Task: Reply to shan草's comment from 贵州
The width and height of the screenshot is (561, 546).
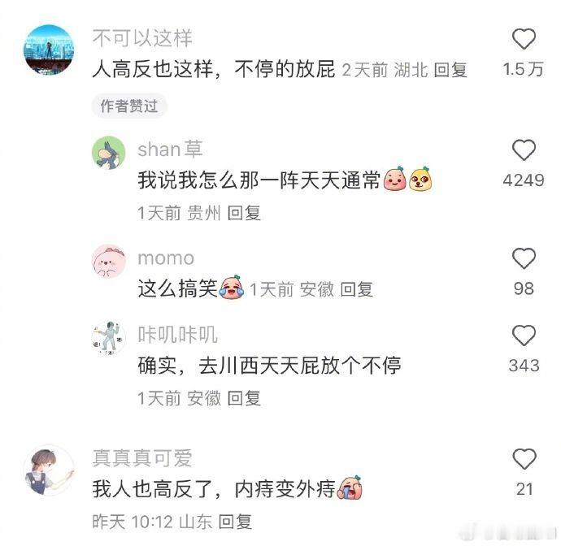Action: point(244,213)
